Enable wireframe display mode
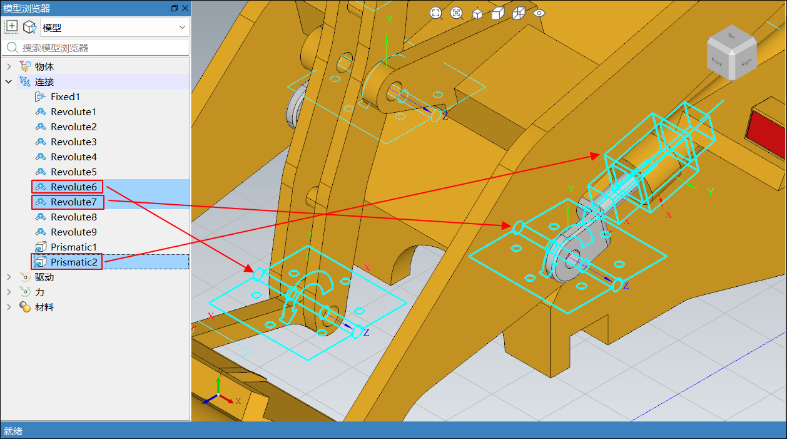 (x=519, y=13)
